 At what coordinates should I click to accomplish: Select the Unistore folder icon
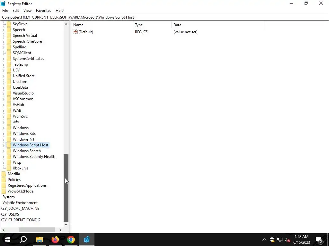click(9, 82)
